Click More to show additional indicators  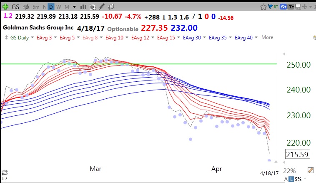point(267,37)
